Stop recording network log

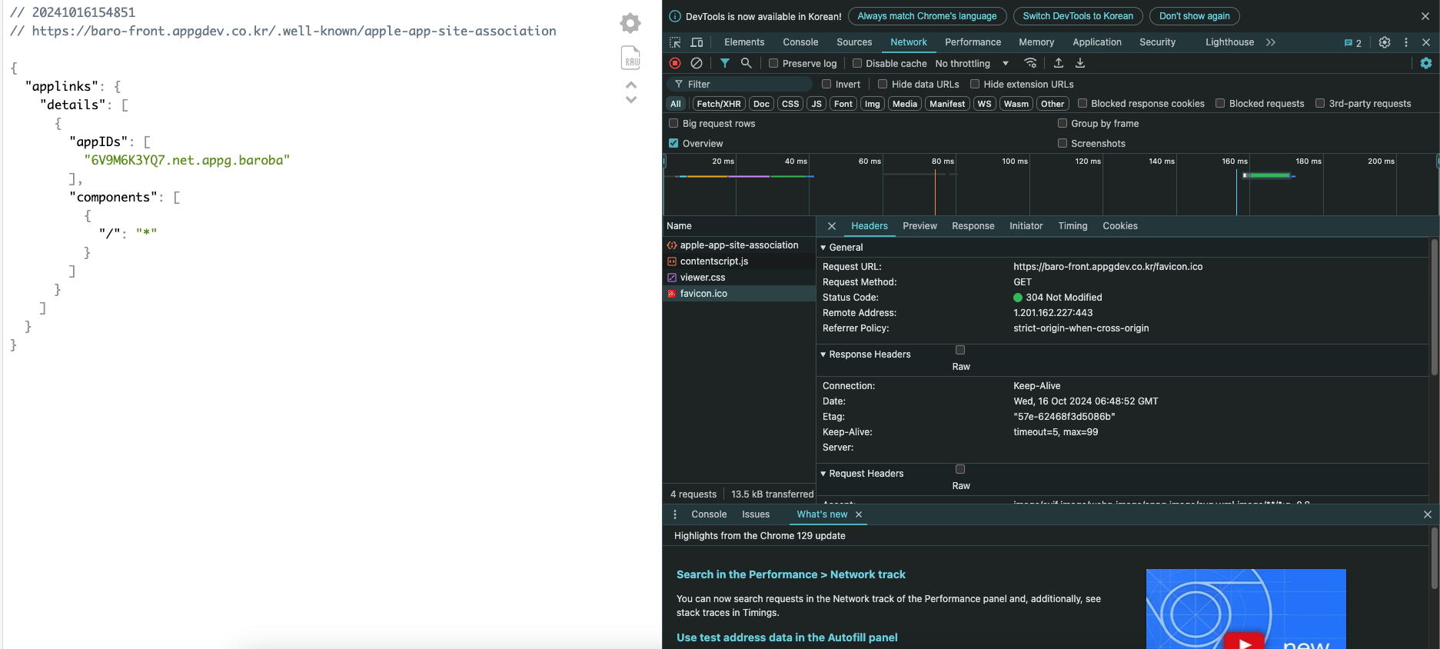point(675,63)
